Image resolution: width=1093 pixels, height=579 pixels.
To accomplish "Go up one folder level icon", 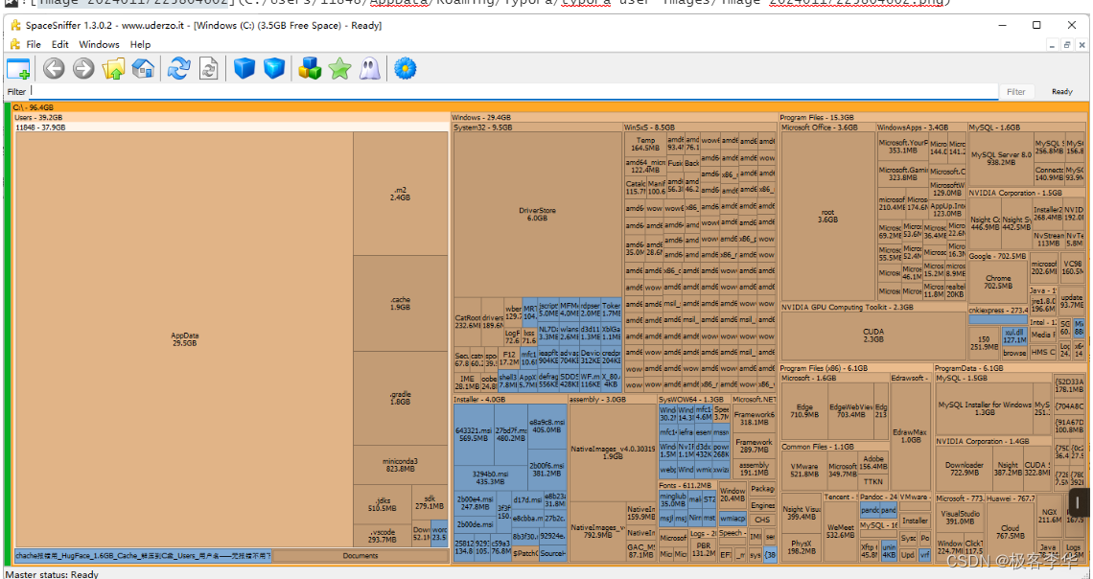I will click(114, 68).
